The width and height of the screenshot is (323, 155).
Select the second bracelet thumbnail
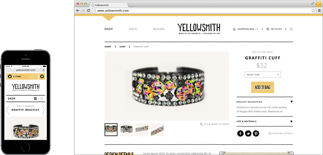[126, 129]
